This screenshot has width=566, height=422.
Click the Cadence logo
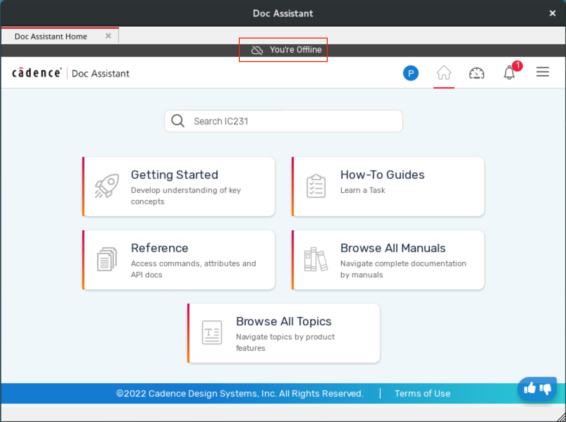[37, 73]
